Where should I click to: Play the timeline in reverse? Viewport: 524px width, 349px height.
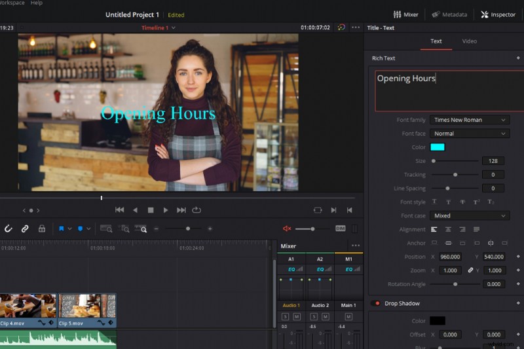coord(135,210)
